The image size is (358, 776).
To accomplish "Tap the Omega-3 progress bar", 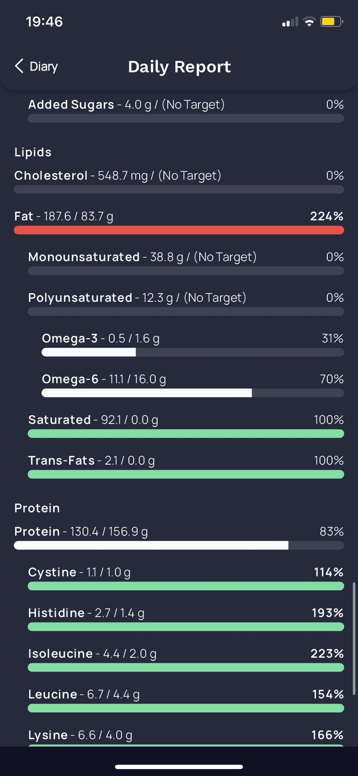I will [x=193, y=352].
